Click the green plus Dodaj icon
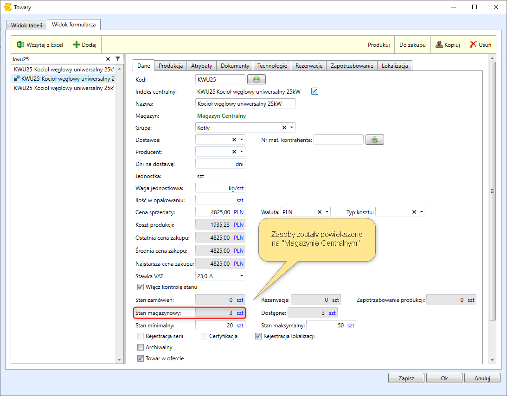507x396 pixels. 77,45
